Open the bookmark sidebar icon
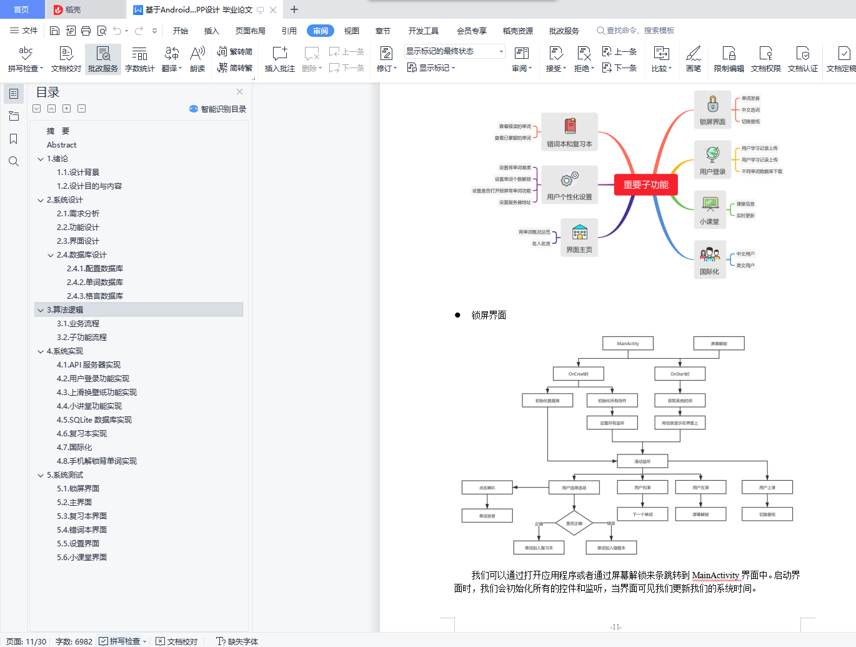Viewport: 856px width, 647px height. click(14, 139)
